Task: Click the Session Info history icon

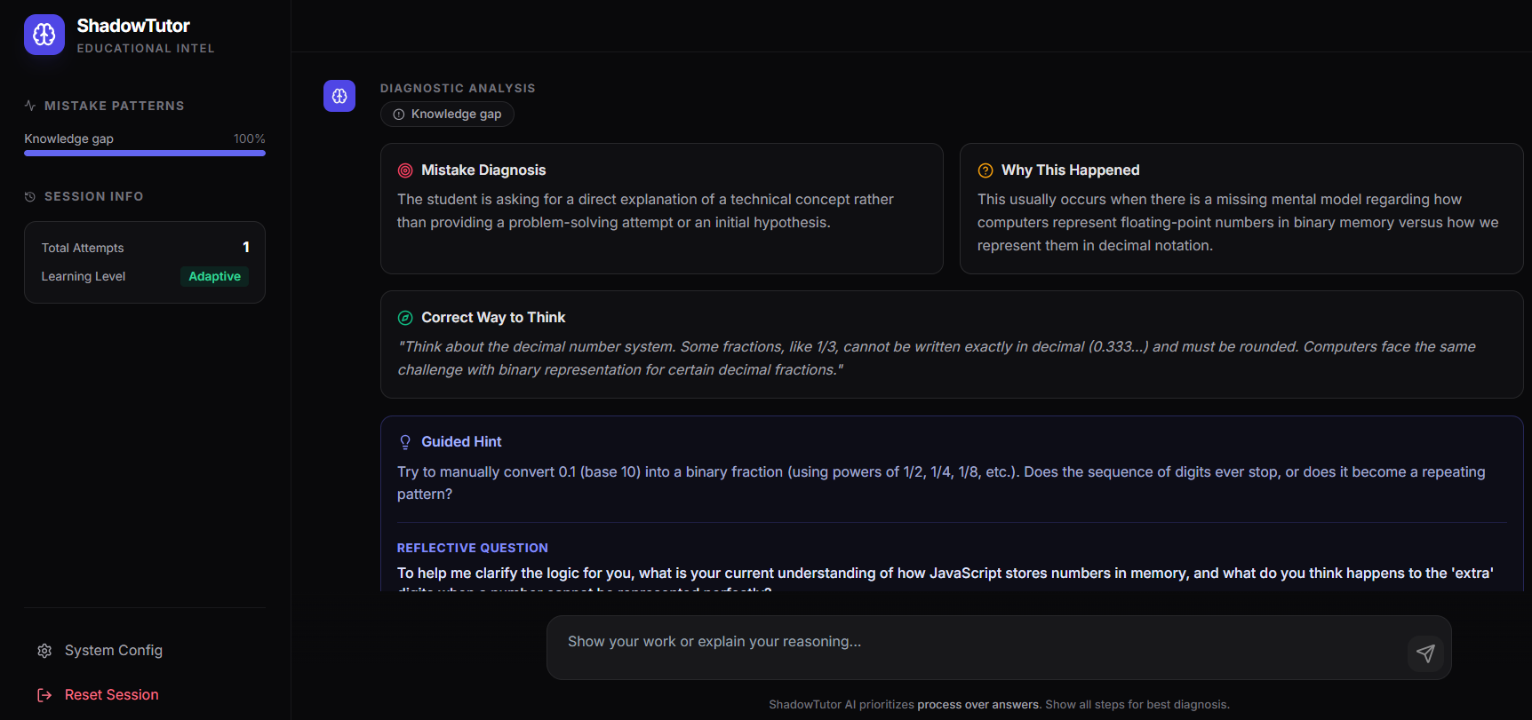Action: (x=30, y=196)
